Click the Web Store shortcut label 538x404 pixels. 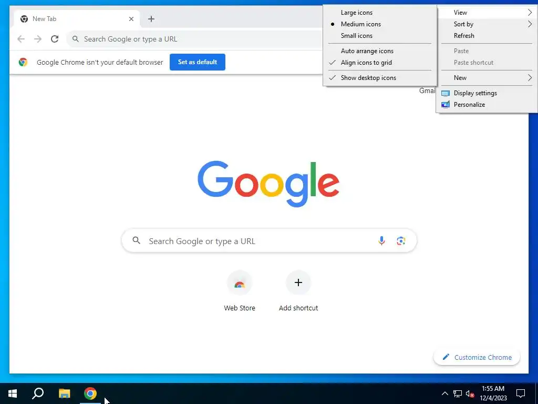coord(240,308)
